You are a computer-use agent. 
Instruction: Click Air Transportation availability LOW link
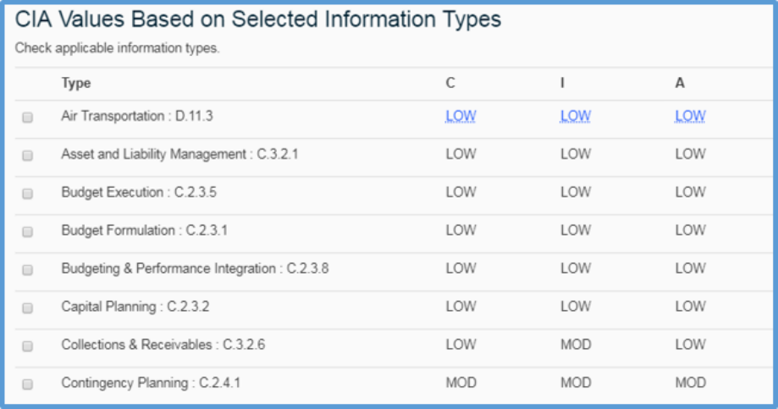(x=690, y=116)
